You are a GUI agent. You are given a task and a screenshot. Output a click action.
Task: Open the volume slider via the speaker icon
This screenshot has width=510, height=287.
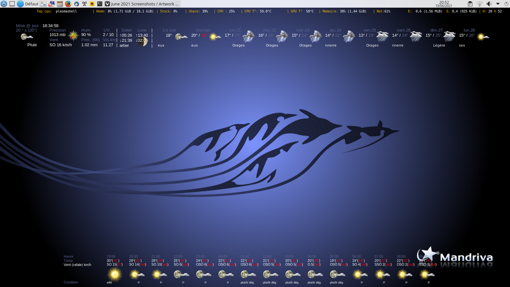click(x=489, y=4)
